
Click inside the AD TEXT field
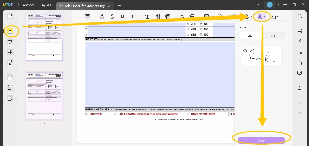[160, 74]
